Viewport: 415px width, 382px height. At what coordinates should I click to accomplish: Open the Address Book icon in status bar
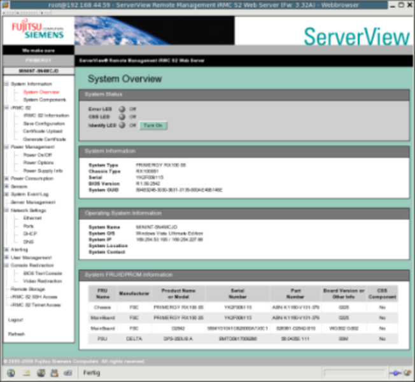55,373
